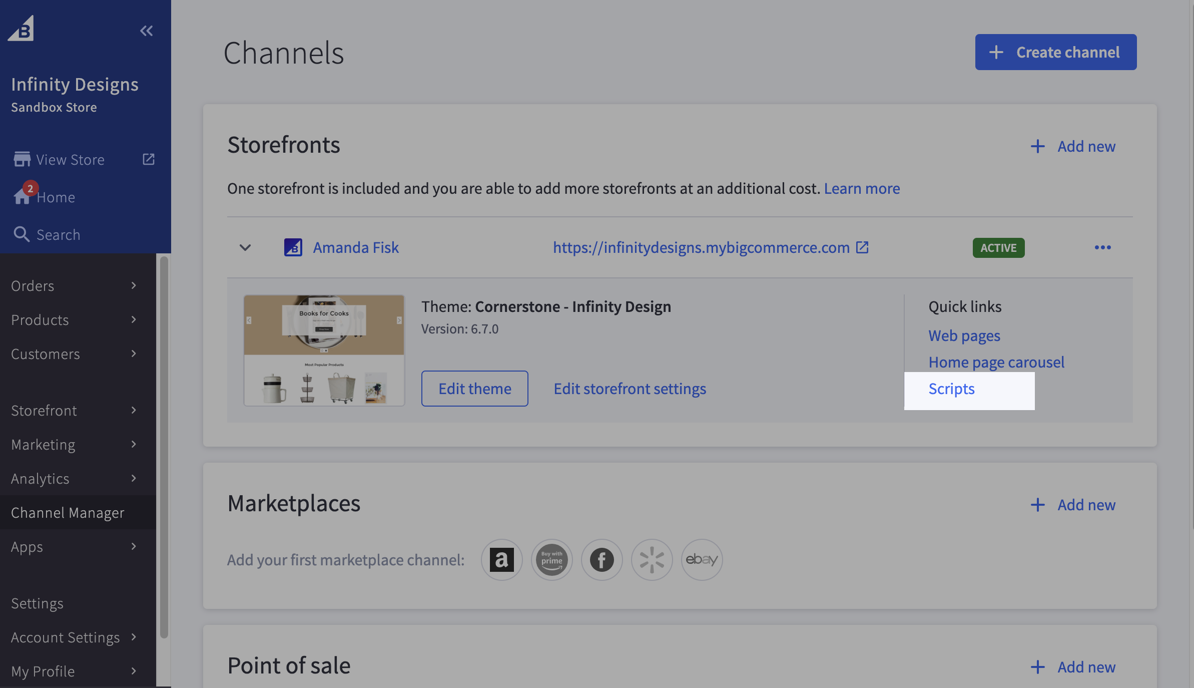The width and height of the screenshot is (1194, 688).
Task: Select the Walmart marketplace icon
Action: 652,559
